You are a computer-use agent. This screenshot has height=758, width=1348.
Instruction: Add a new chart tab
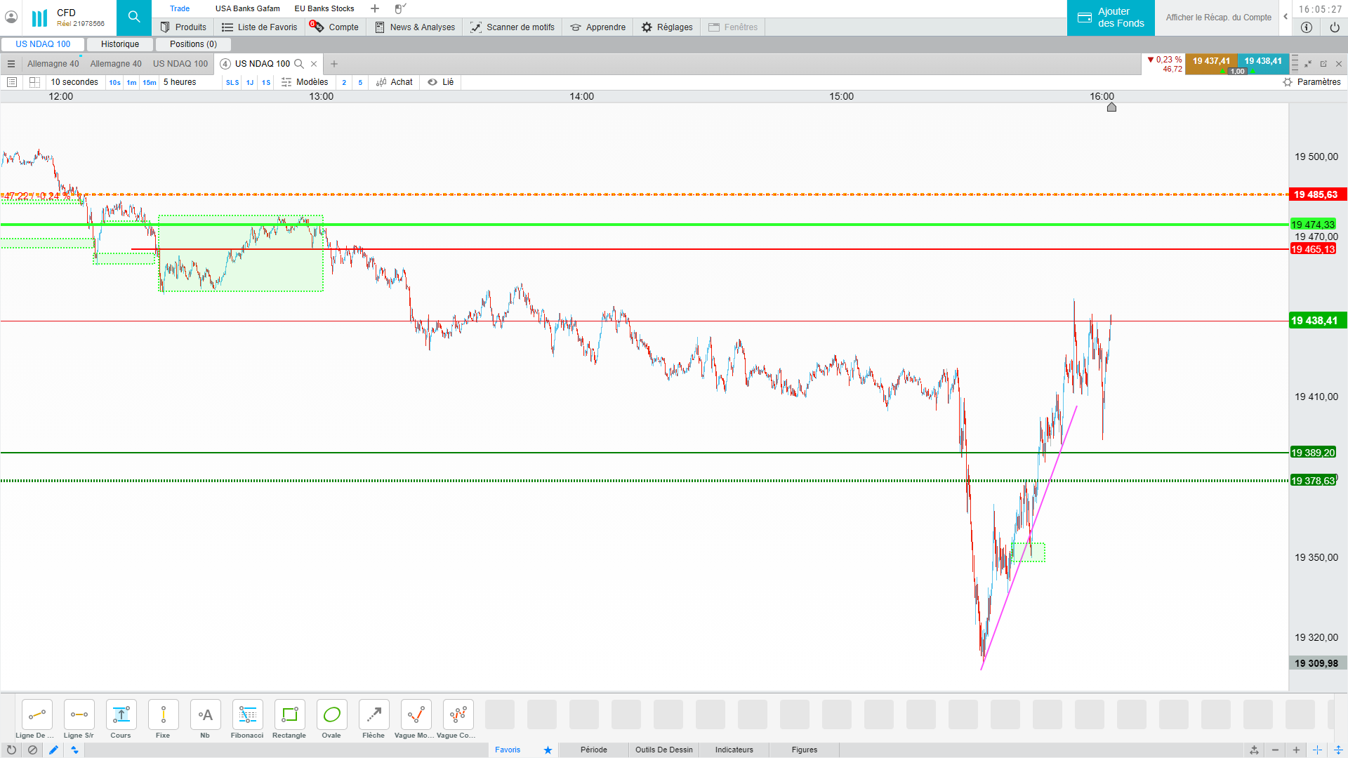click(x=334, y=64)
